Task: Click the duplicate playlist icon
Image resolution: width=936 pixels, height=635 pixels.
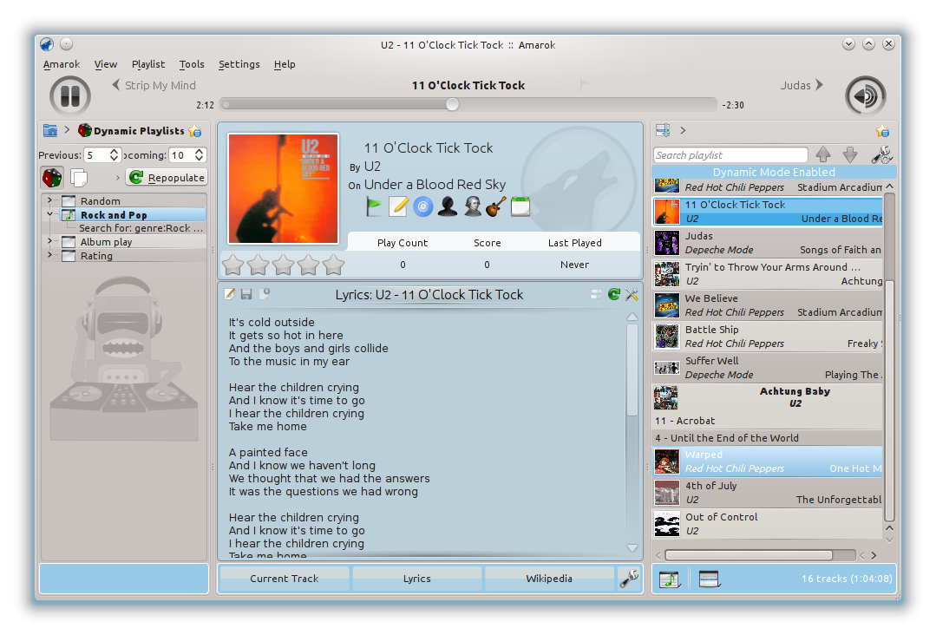Action: click(x=79, y=177)
